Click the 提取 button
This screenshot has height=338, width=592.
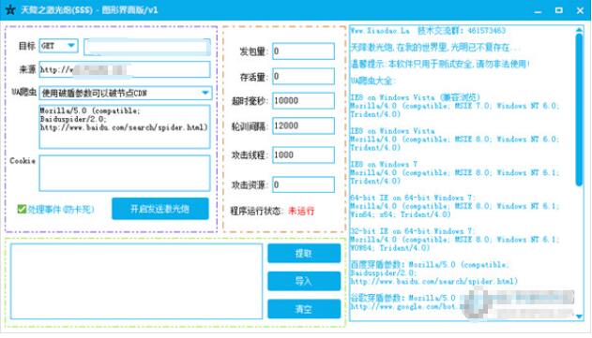coord(304,253)
